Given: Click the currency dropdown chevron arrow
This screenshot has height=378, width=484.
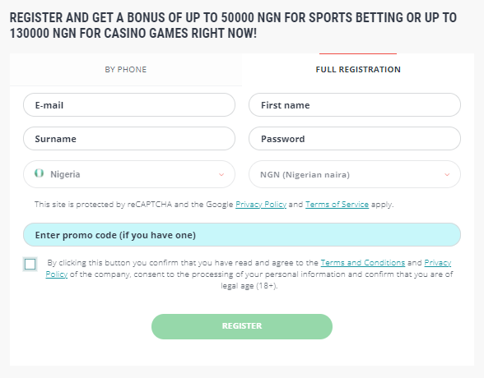Looking at the screenshot, I should 447,175.
